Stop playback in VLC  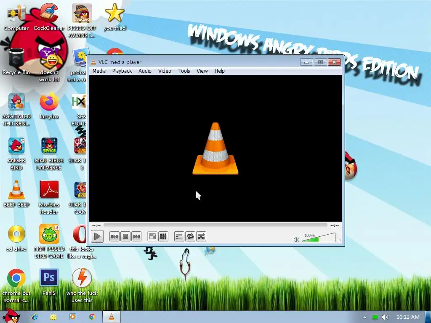point(125,236)
